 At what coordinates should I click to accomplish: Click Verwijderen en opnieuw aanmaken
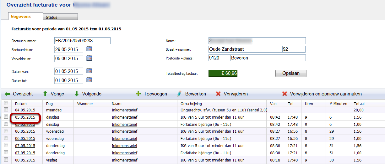(x=285, y=94)
